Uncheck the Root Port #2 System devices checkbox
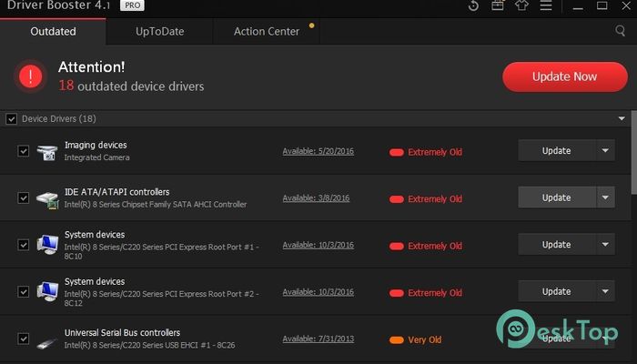The width and height of the screenshot is (637, 364). 23,292
